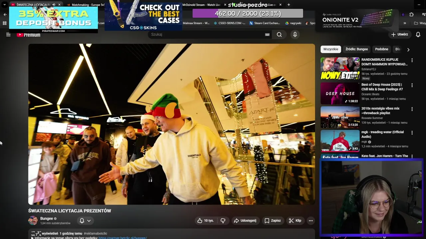The width and height of the screenshot is (426, 239).
Task: Select the Źródło: Bungee filter chip
Action: [x=356, y=49]
